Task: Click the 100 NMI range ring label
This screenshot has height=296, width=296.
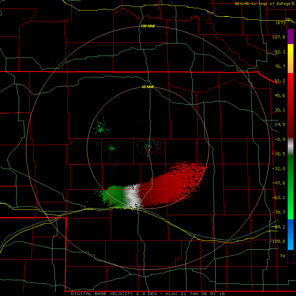Action: pyautogui.click(x=148, y=26)
